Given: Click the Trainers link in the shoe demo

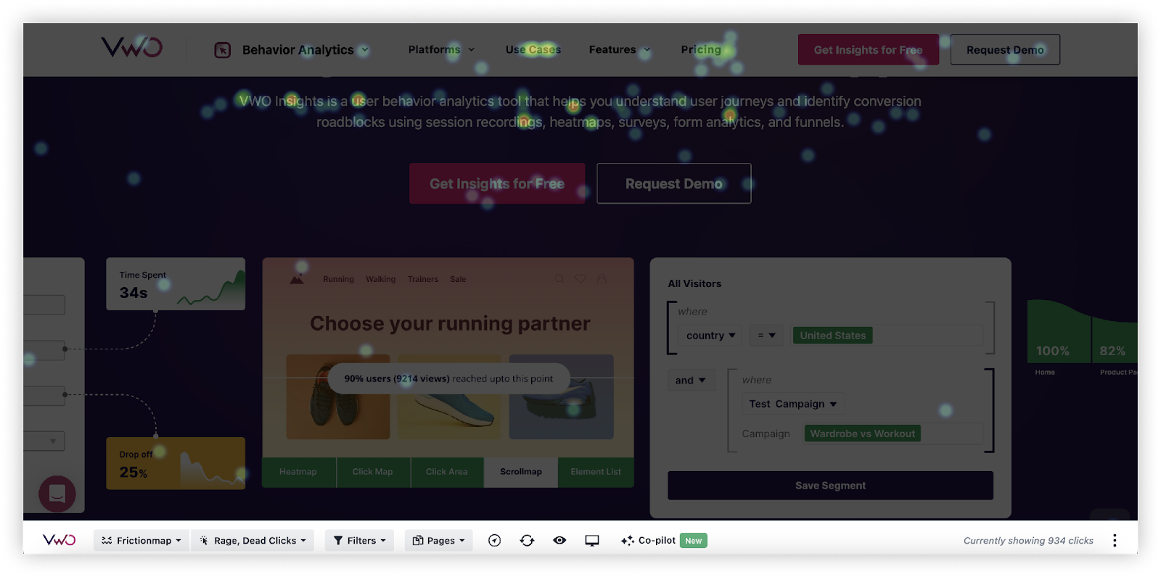Looking at the screenshot, I should (x=423, y=279).
